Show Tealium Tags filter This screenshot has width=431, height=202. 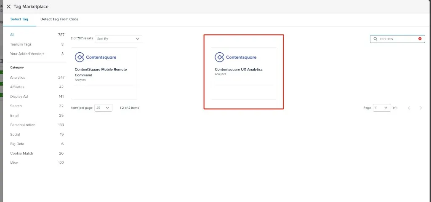pyautogui.click(x=21, y=44)
